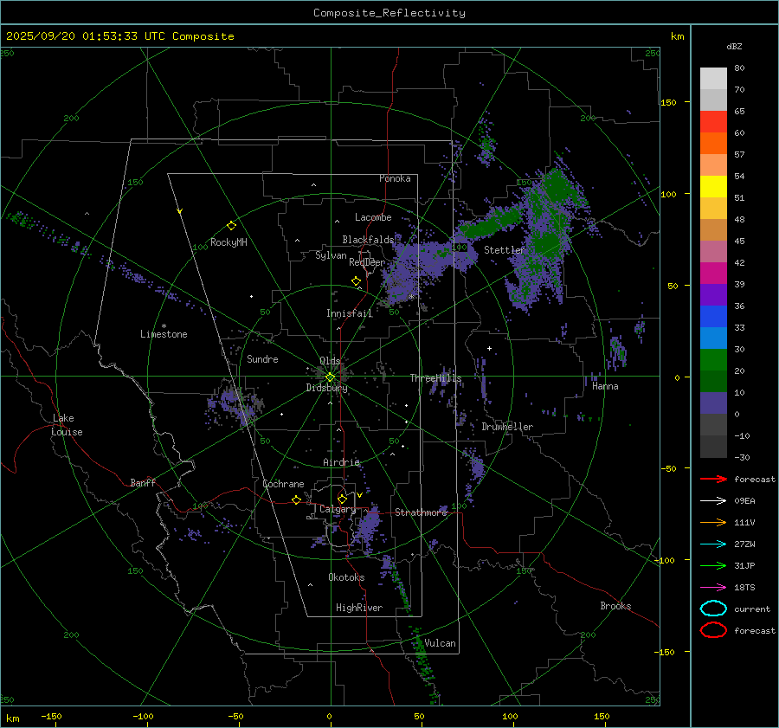779x728 pixels.
Task: Click the Drumheller city label
Action: pos(507,427)
